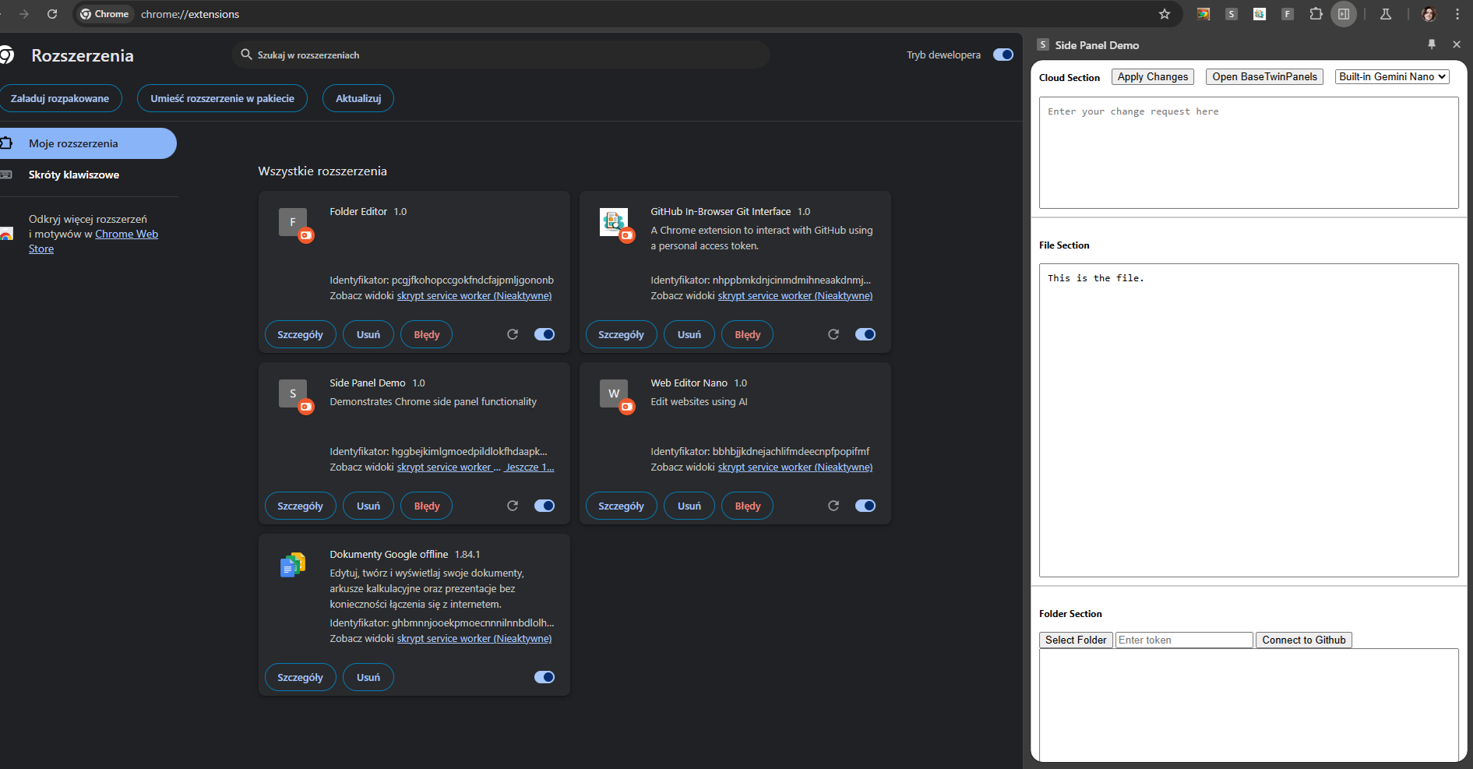Focus the Szukaj w rozszerzeniach search field

coord(501,55)
